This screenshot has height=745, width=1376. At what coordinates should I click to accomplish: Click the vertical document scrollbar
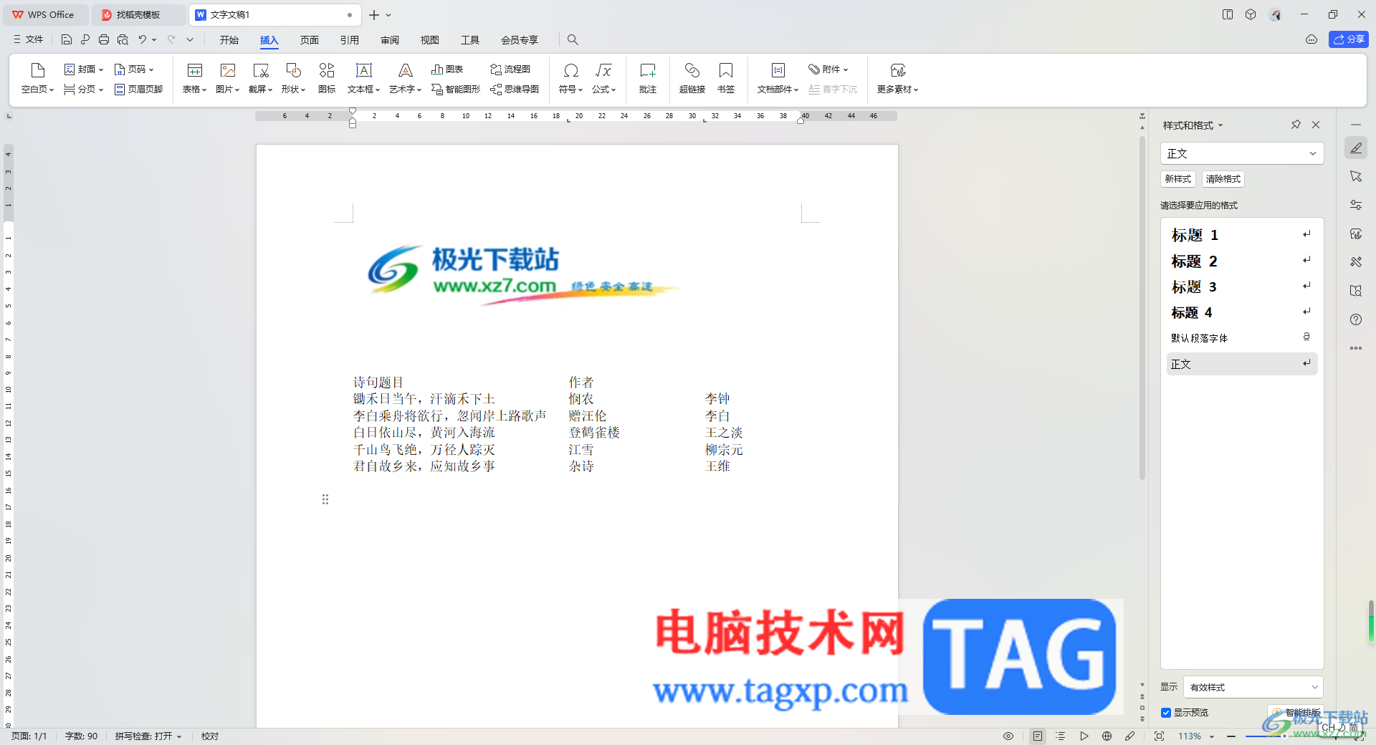[x=1142, y=308]
